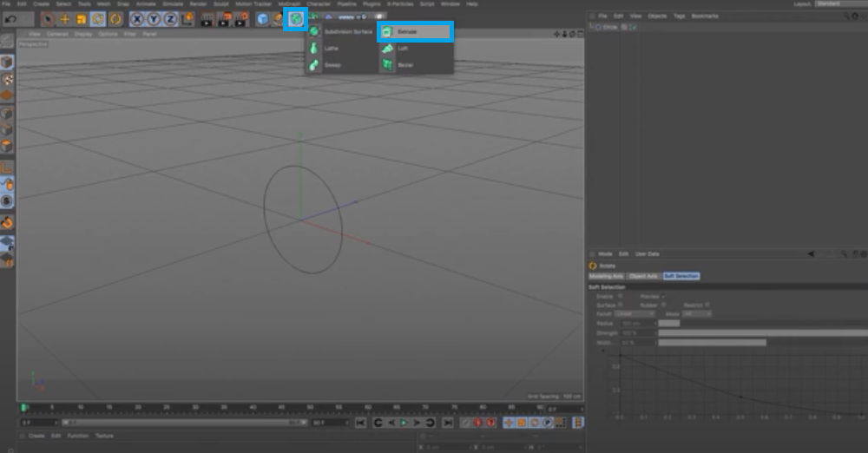Click the green generators toolbar icon
The image size is (868, 453).
coord(296,19)
